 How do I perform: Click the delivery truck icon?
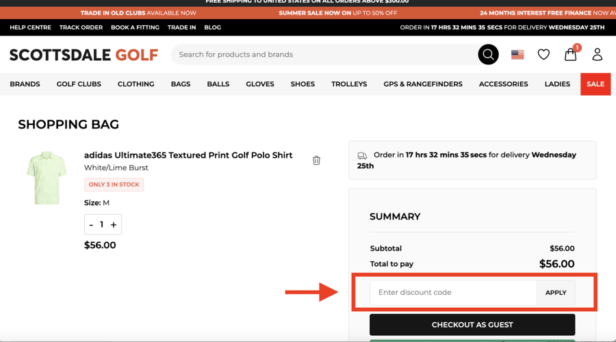click(362, 156)
